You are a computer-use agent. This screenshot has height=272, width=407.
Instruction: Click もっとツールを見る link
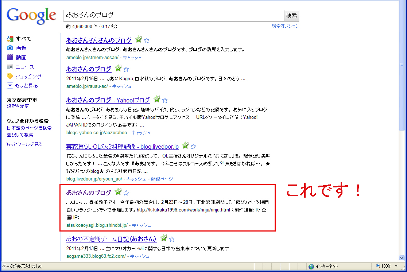pos(25,144)
